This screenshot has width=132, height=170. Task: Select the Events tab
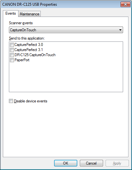(x=10, y=13)
